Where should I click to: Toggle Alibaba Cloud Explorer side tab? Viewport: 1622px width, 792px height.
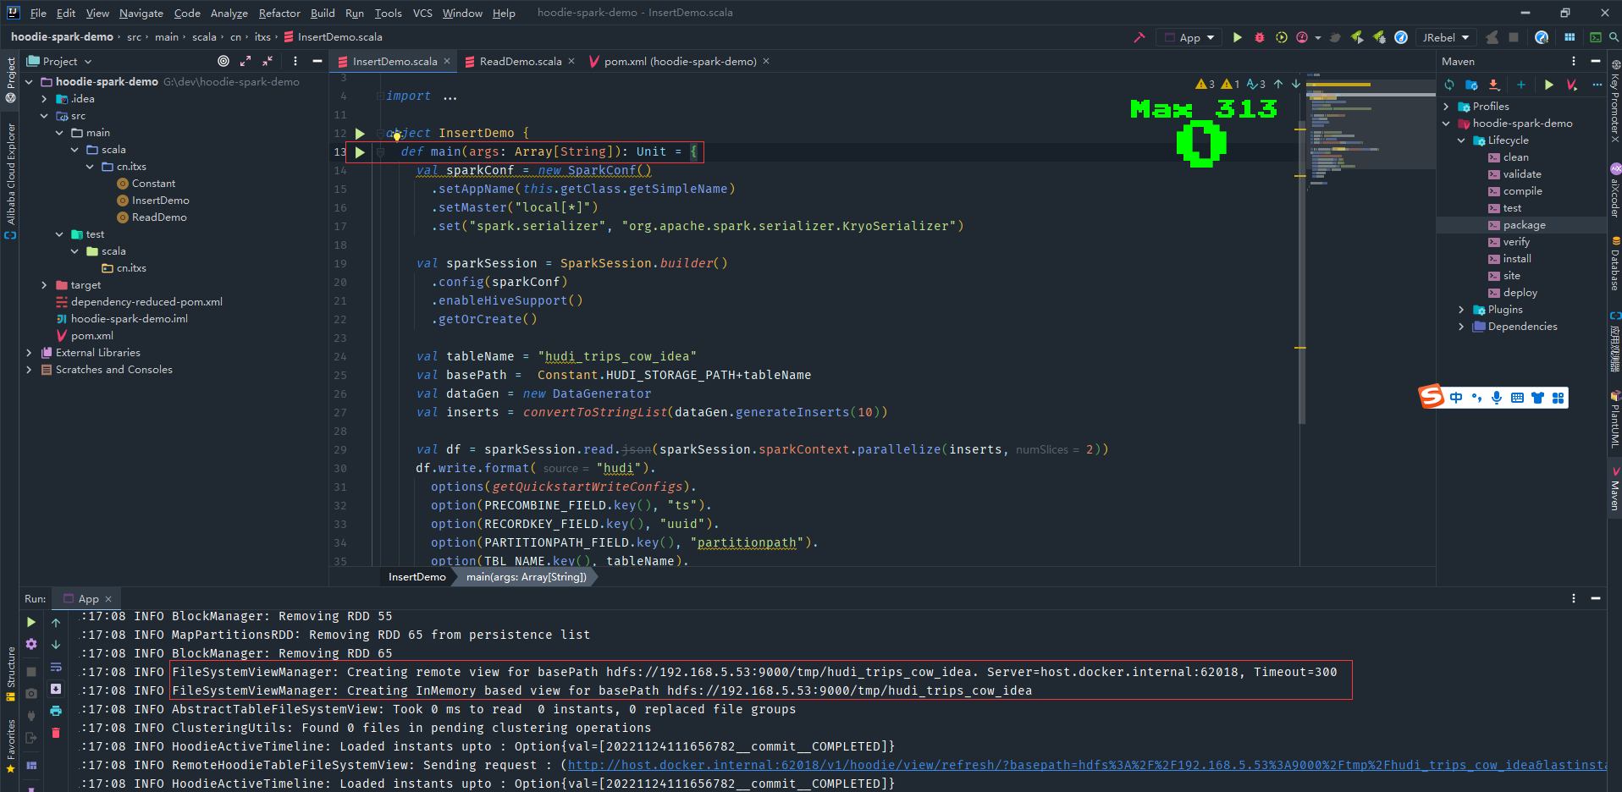pyautogui.click(x=10, y=180)
